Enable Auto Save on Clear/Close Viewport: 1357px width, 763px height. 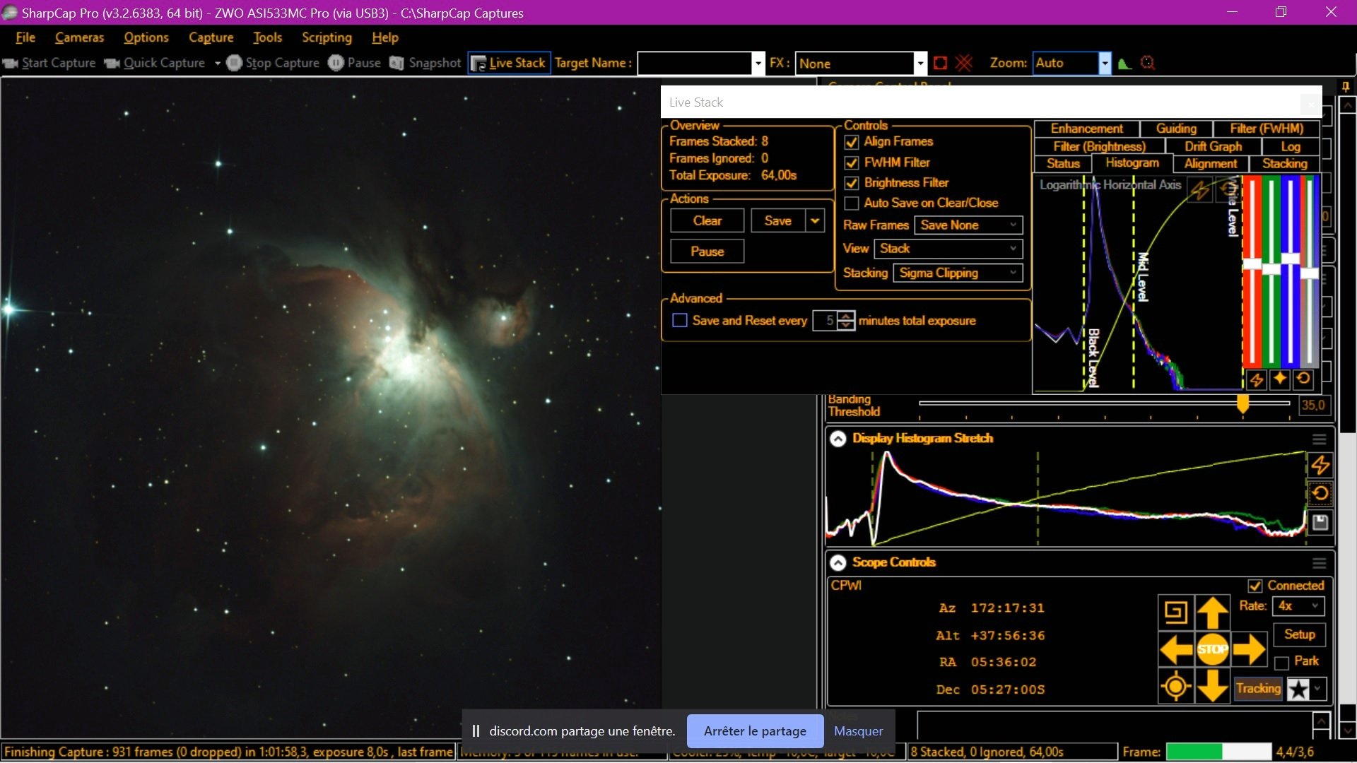point(852,203)
